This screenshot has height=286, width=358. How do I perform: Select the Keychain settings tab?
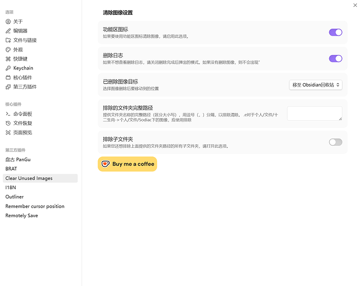pyautogui.click(x=40, y=68)
